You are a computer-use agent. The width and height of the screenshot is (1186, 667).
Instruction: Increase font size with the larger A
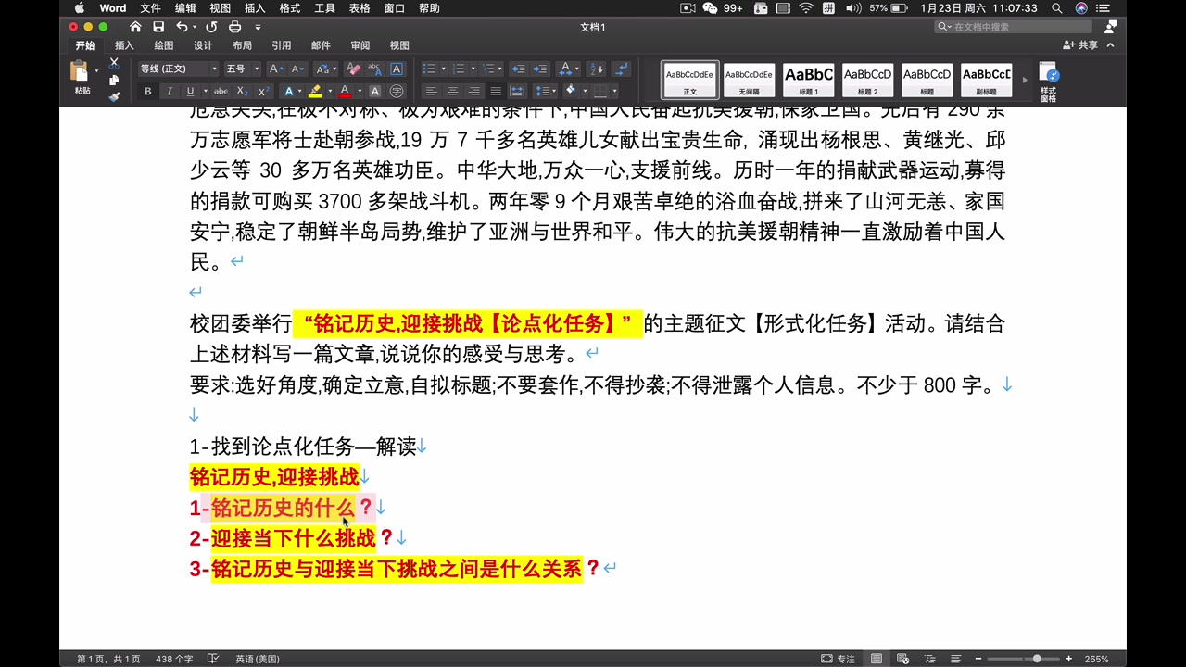pos(275,69)
